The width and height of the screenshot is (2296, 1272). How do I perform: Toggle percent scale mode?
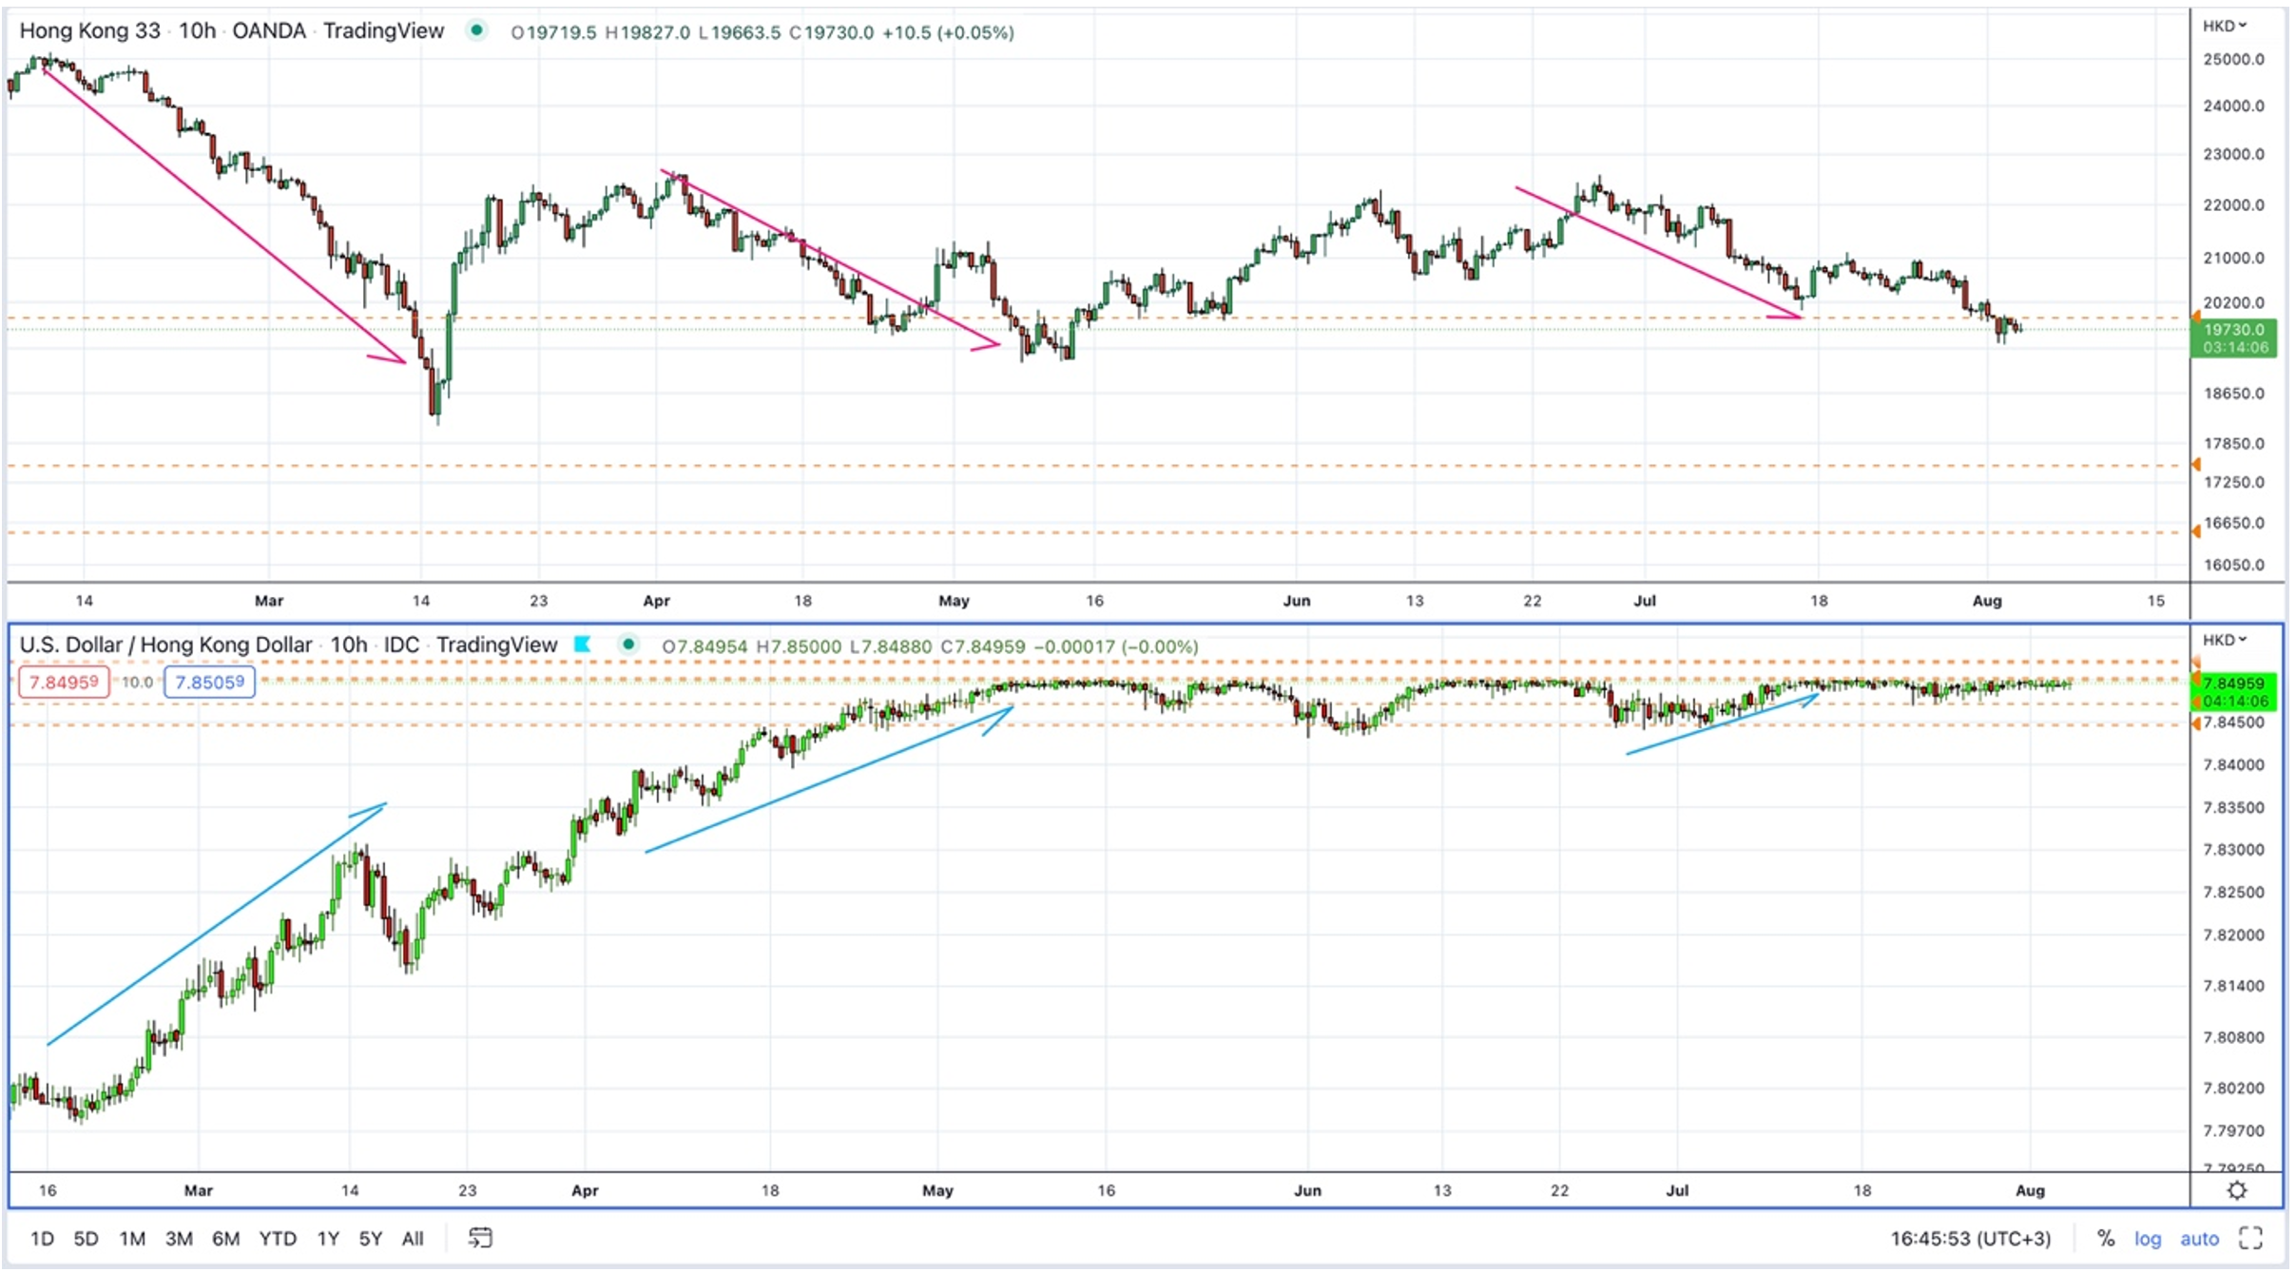pyautogui.click(x=2106, y=1239)
